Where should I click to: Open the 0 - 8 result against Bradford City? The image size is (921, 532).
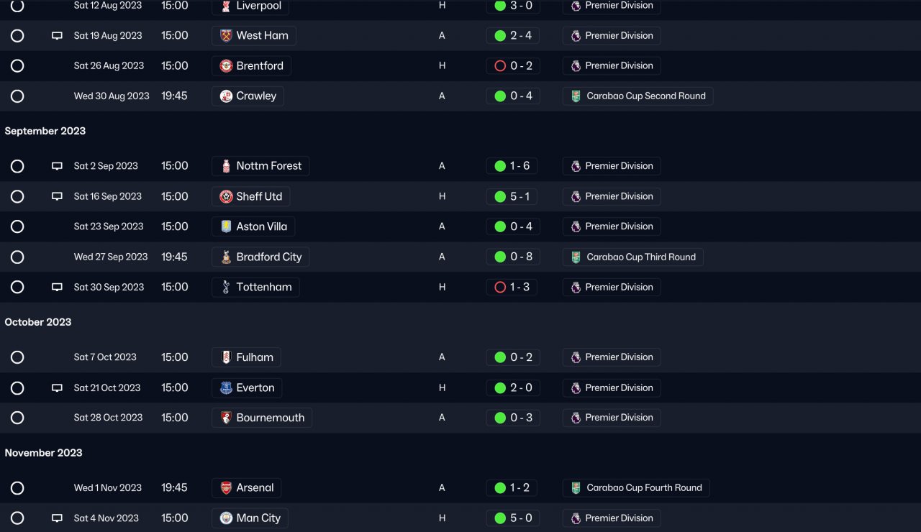tap(521, 257)
